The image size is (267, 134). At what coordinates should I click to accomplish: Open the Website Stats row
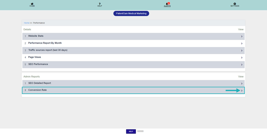(133, 36)
